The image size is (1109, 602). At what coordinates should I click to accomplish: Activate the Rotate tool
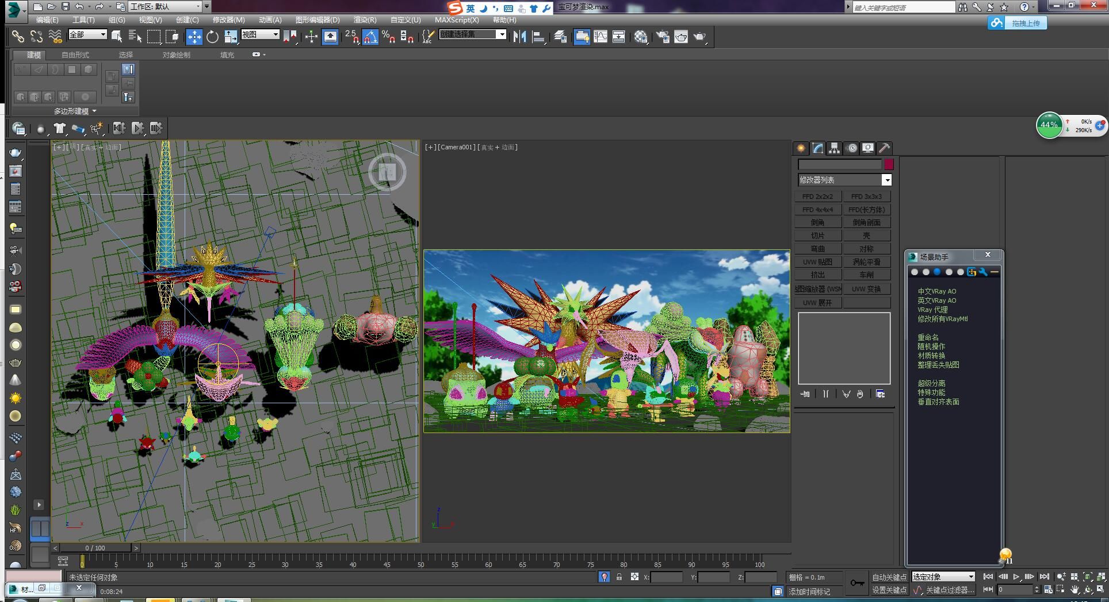click(x=212, y=37)
